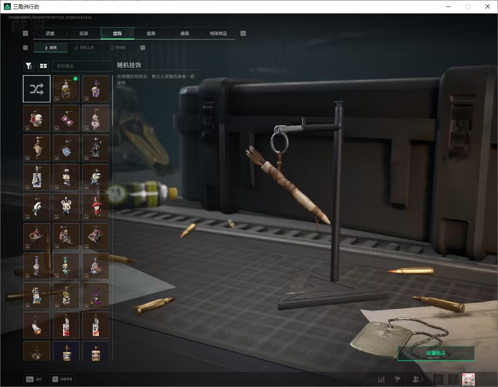Open the signal bars stats icon

point(381,379)
